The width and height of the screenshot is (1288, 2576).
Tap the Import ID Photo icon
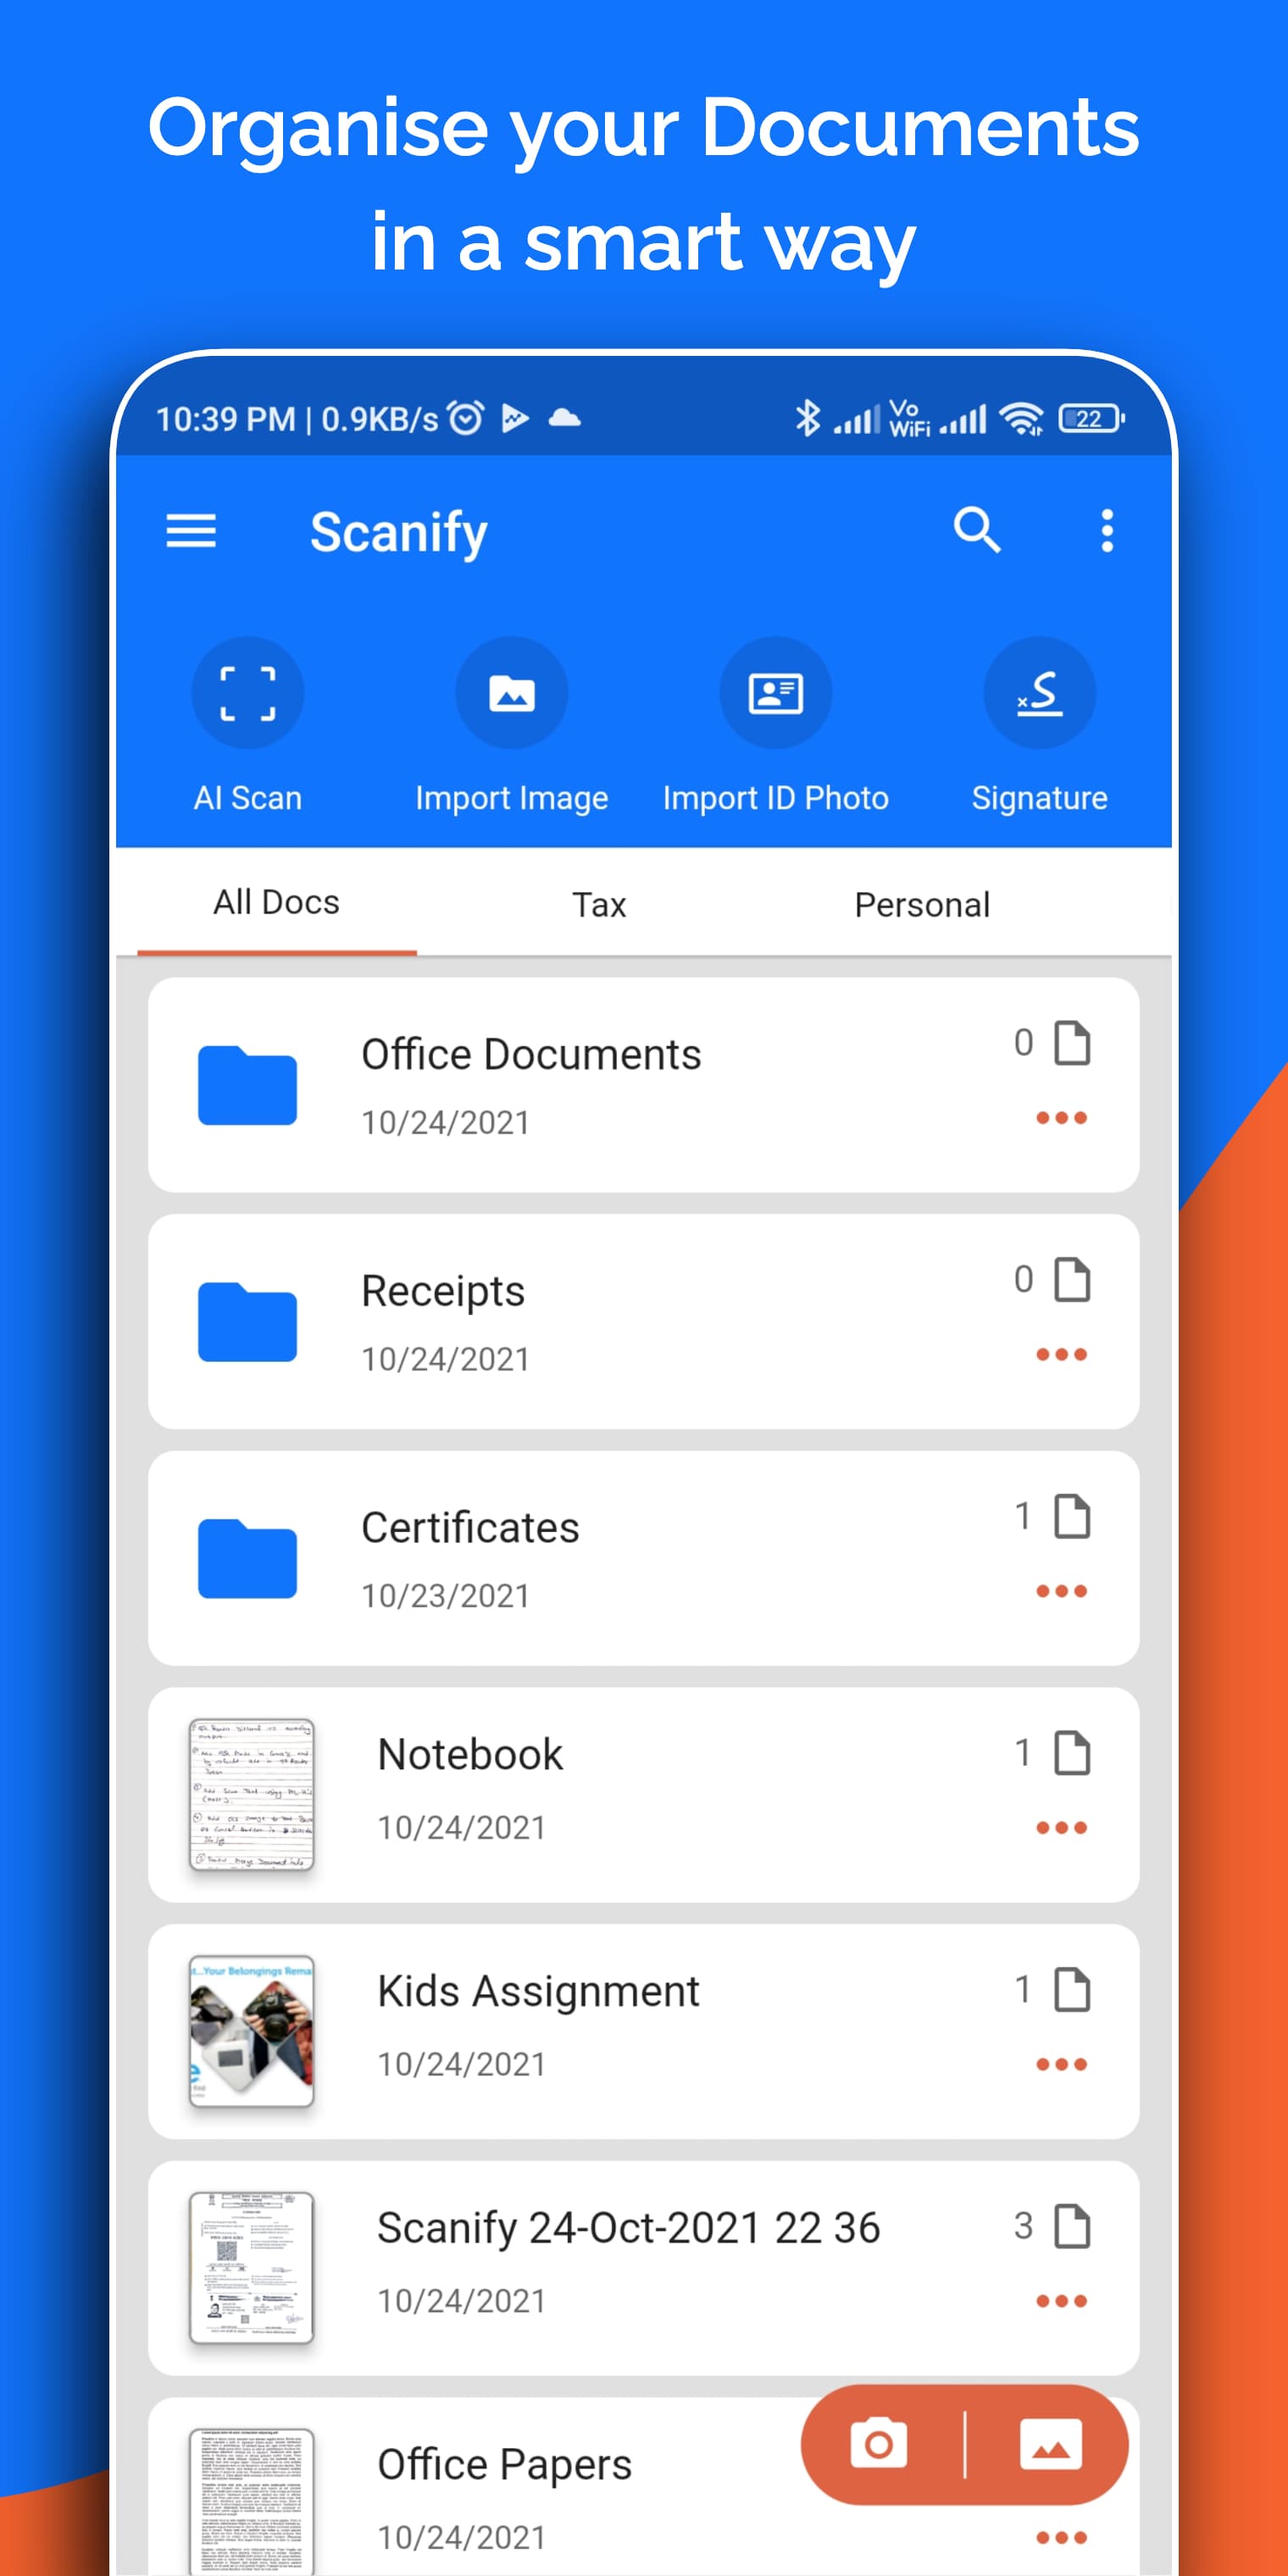(775, 693)
